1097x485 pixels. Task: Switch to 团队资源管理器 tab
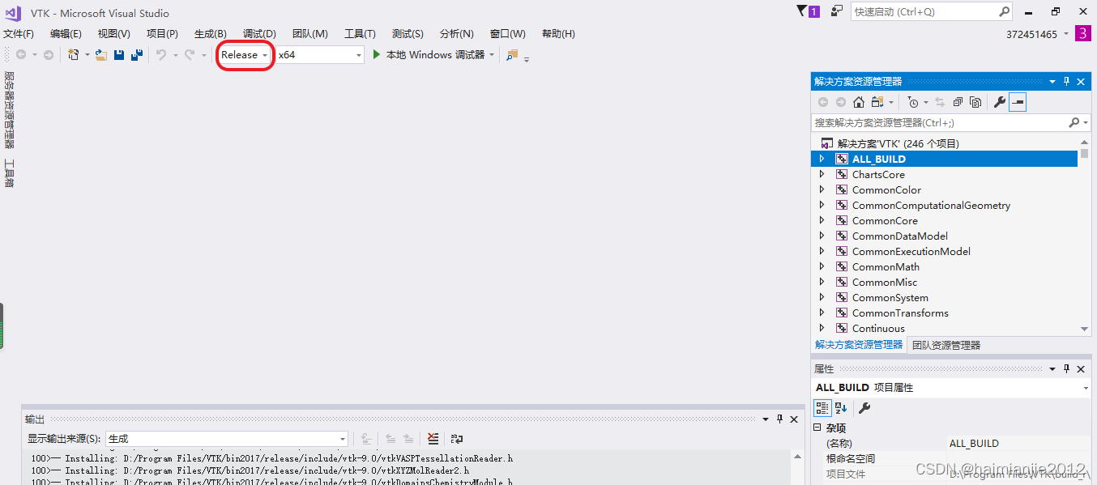[945, 345]
